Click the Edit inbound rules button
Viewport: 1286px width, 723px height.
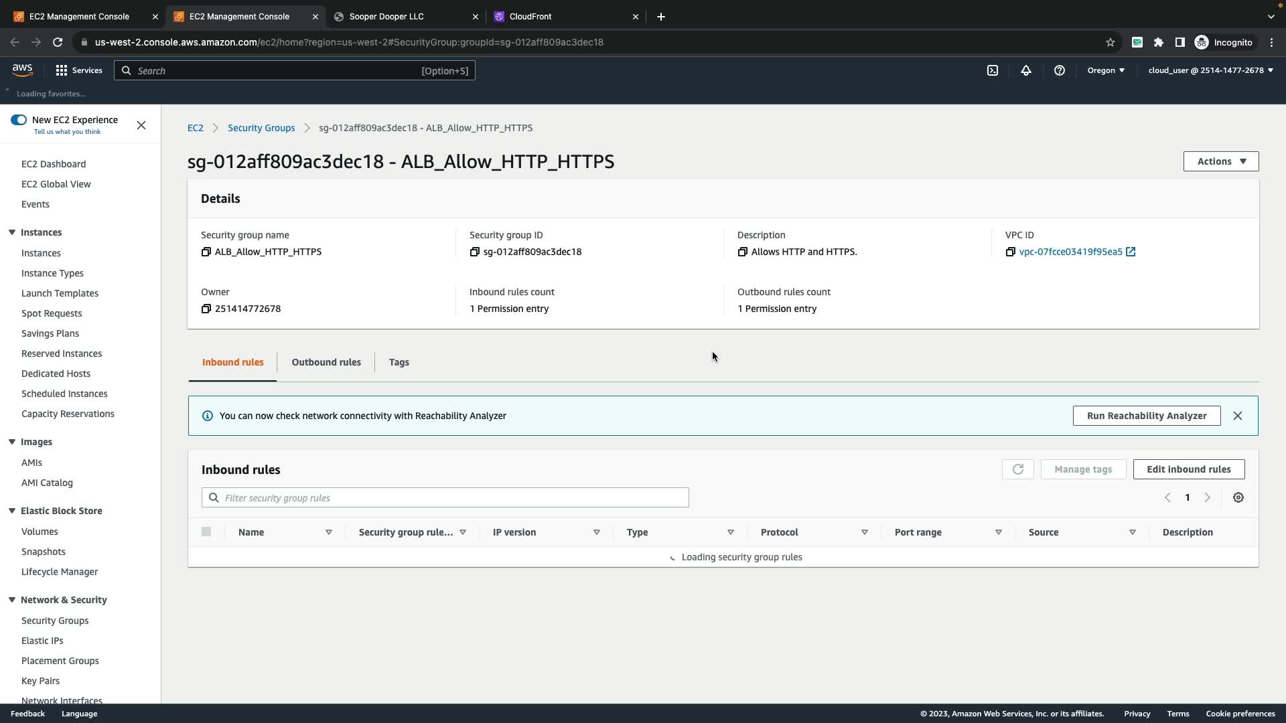point(1188,469)
